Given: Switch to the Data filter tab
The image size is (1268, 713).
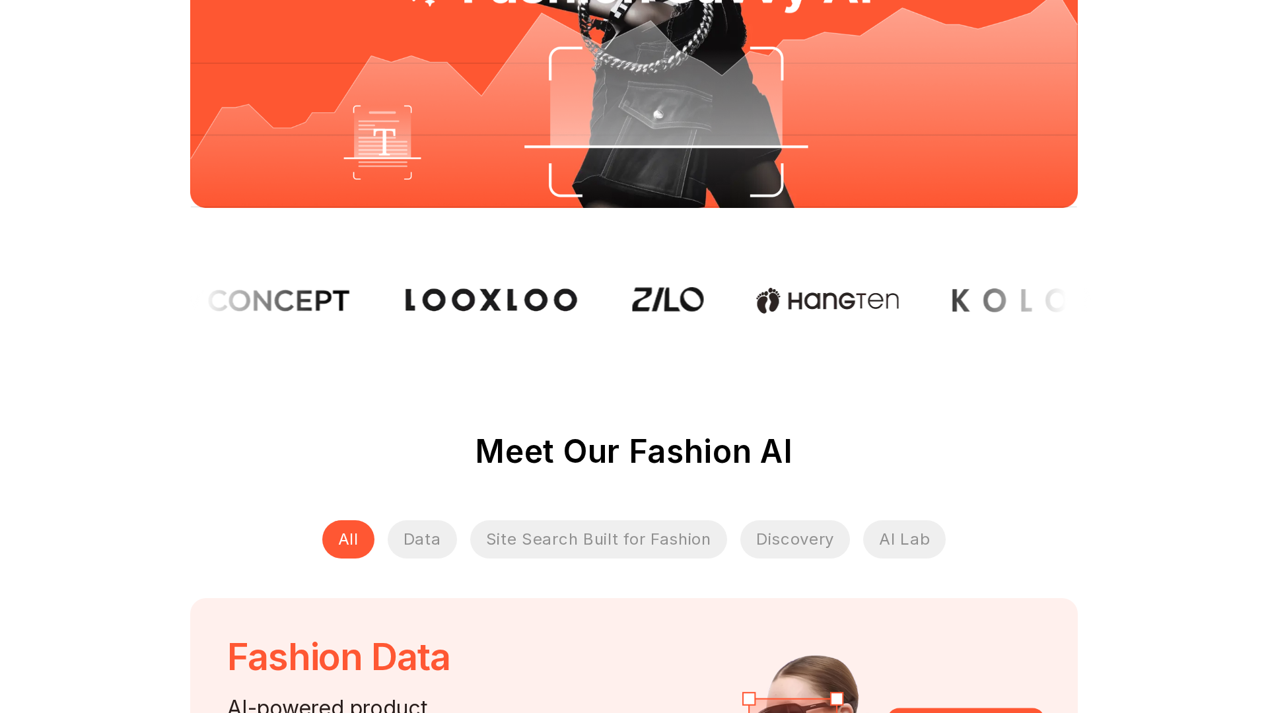Looking at the screenshot, I should (422, 539).
